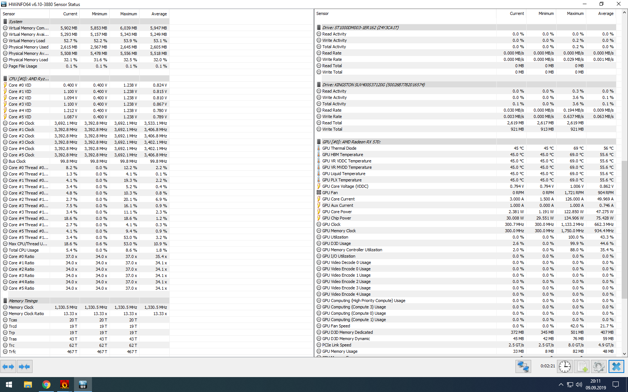Image resolution: width=628 pixels, height=392 pixels.
Task: Click the CPU [#0]: AMD Ryzen group icon
Action: tap(5, 79)
